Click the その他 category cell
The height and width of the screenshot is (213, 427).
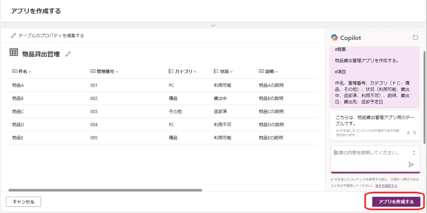(x=175, y=111)
